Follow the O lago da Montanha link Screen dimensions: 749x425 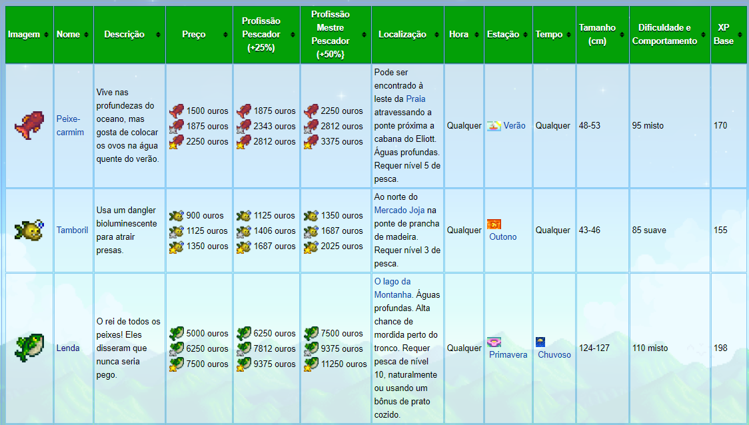(x=393, y=288)
